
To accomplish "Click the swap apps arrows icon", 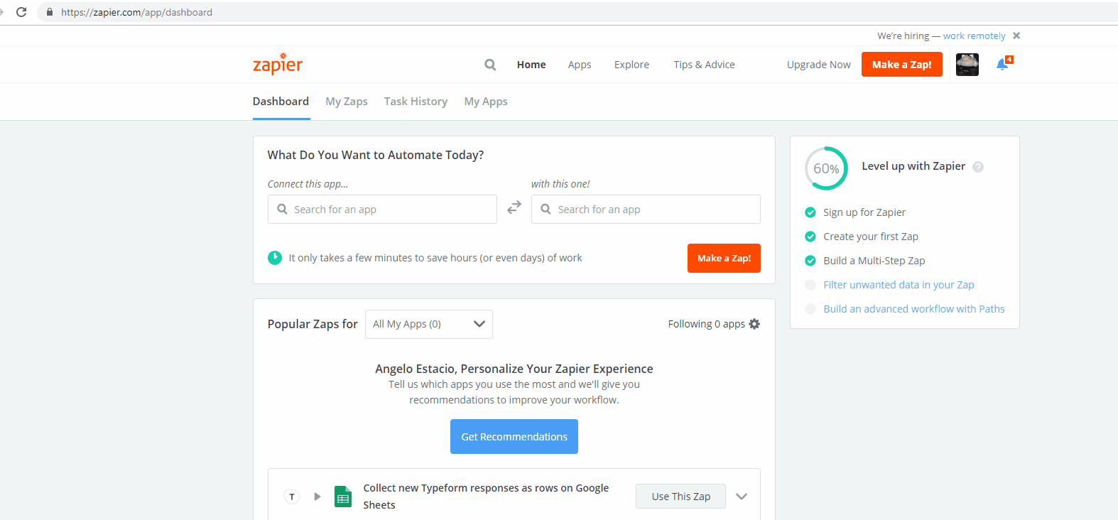I will pyautogui.click(x=514, y=207).
